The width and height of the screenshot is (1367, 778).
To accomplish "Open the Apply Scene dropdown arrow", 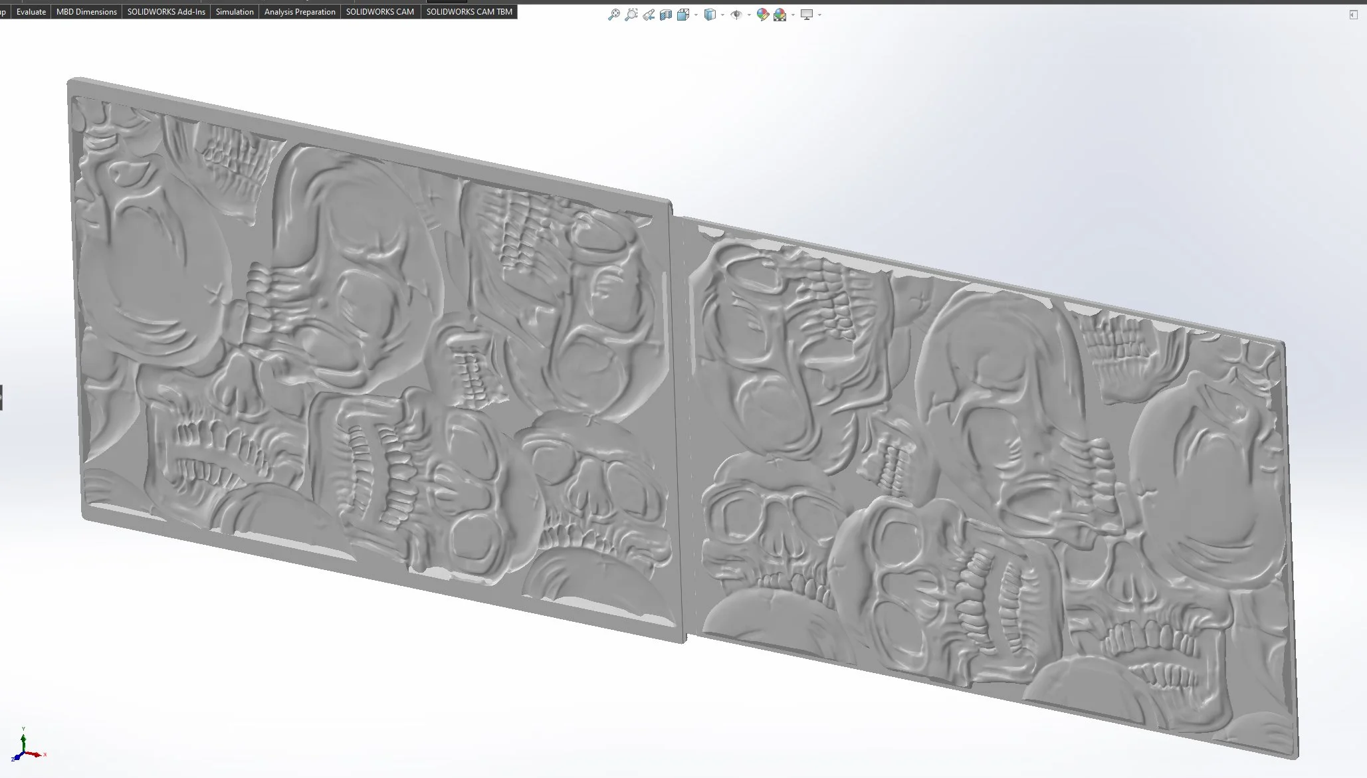I will pyautogui.click(x=793, y=15).
